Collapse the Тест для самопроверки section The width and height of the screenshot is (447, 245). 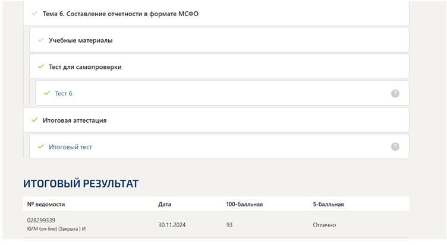(219, 66)
